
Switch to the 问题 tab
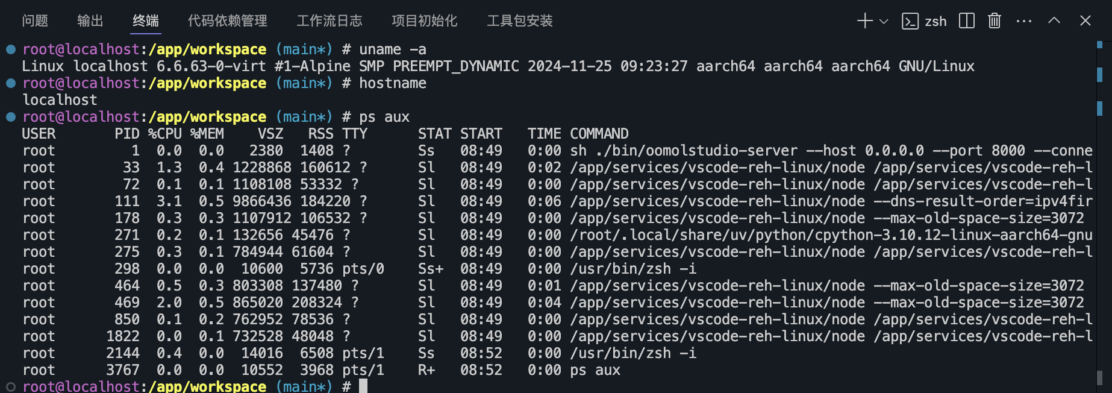click(x=35, y=21)
